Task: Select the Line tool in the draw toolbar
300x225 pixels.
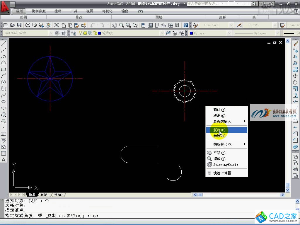Action: tap(4, 44)
